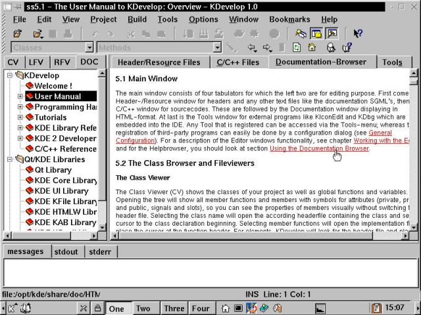Toggle the Output-View panel toolbar button

tap(332, 33)
